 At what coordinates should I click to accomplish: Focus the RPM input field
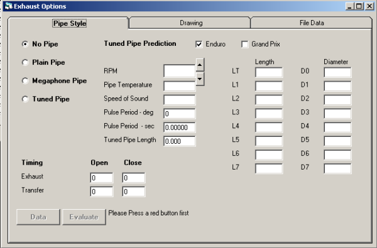tap(179, 71)
